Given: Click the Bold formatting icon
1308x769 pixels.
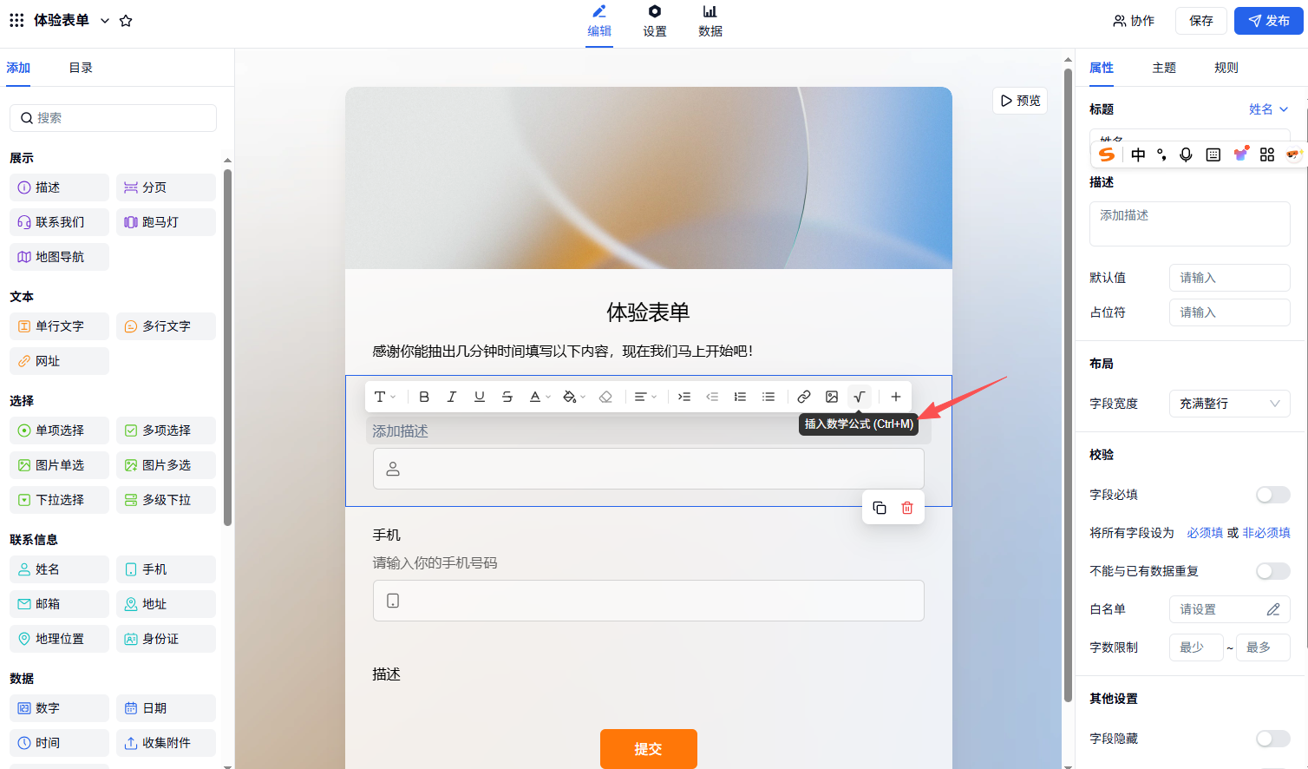Looking at the screenshot, I should (x=424, y=397).
